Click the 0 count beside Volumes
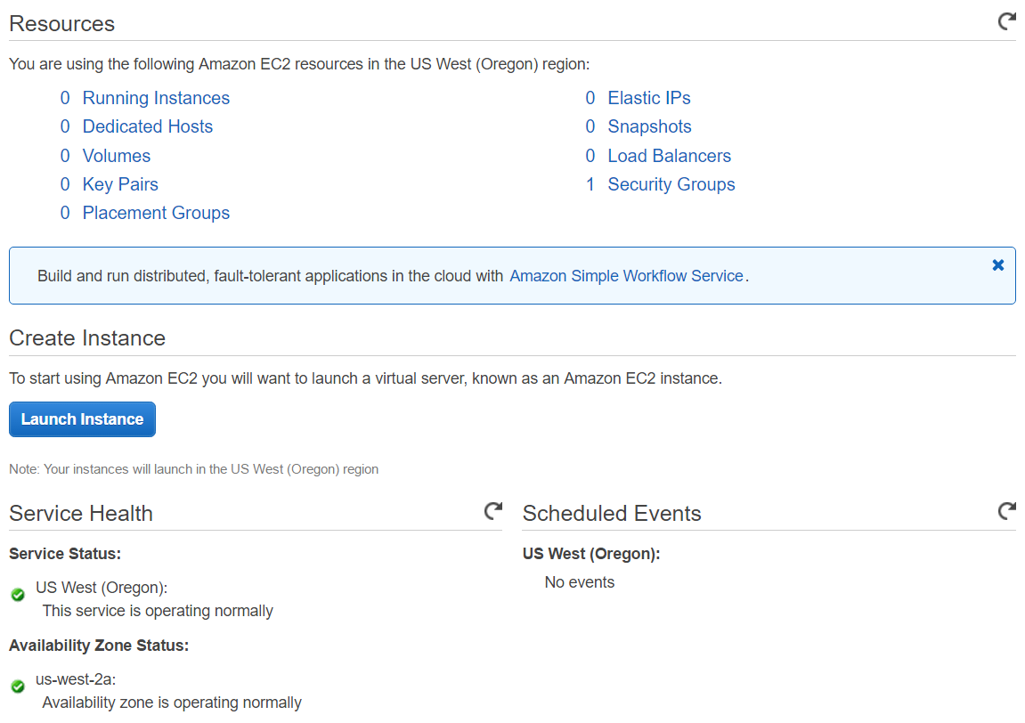 tap(65, 156)
